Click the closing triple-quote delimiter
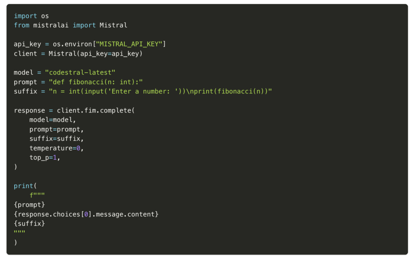The width and height of the screenshot is (415, 259). click(x=19, y=233)
